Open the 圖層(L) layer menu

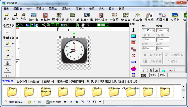click(x=53, y=8)
